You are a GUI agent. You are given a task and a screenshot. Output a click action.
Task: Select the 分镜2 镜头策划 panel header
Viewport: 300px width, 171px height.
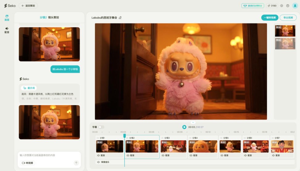pyautogui.click(x=49, y=18)
